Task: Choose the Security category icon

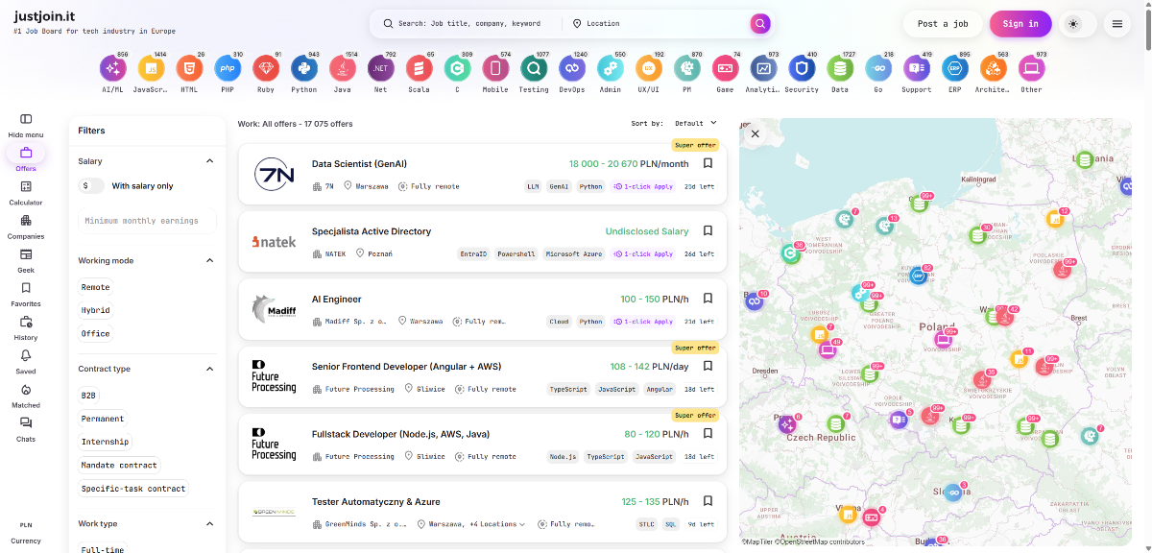Action: 802,69
